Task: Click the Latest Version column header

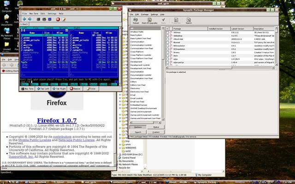Action: 242,29
